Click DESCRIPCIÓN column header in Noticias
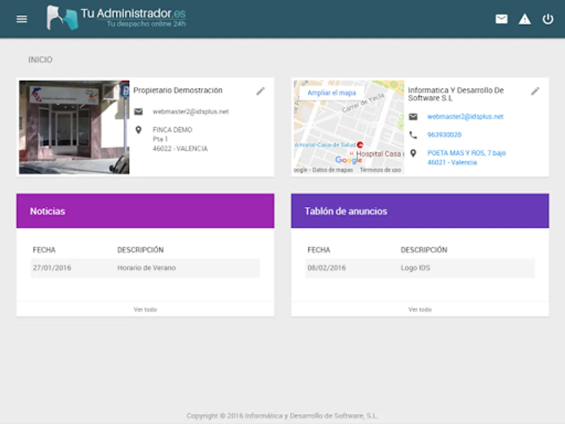565x424 pixels. (140, 250)
